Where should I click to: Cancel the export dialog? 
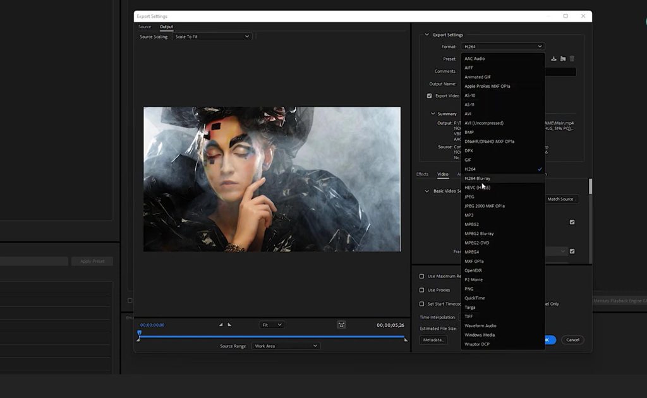click(x=572, y=339)
